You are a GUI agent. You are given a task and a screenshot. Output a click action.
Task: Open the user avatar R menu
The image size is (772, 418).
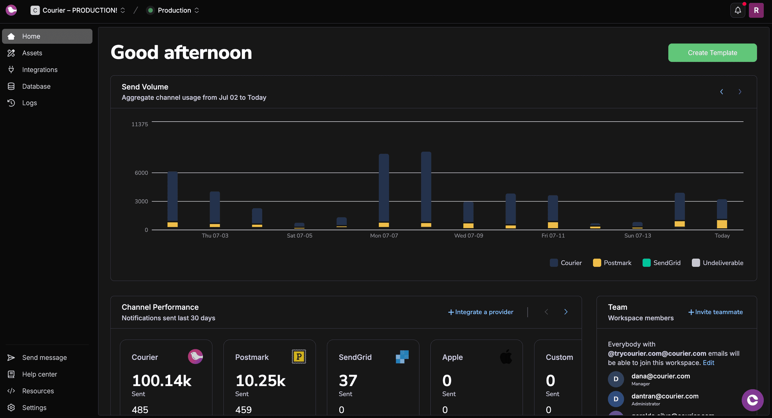click(x=756, y=10)
